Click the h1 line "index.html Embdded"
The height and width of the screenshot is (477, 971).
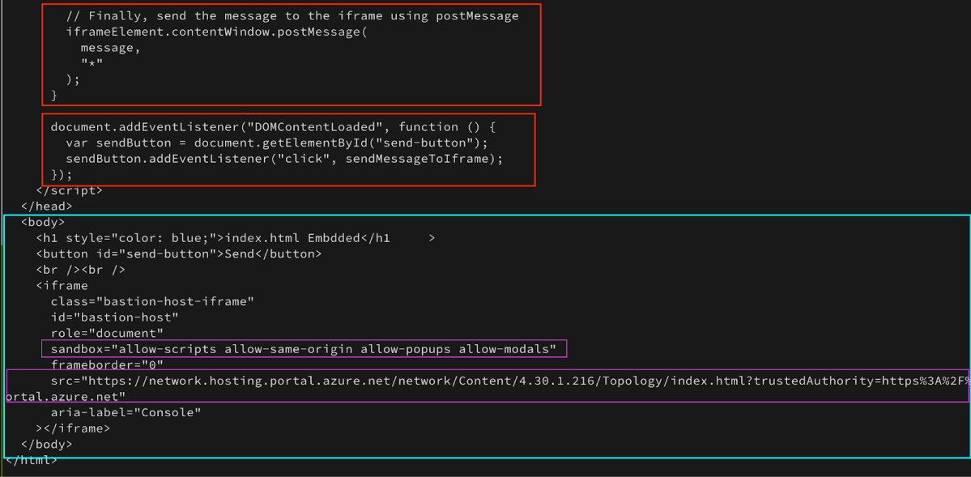(x=236, y=238)
